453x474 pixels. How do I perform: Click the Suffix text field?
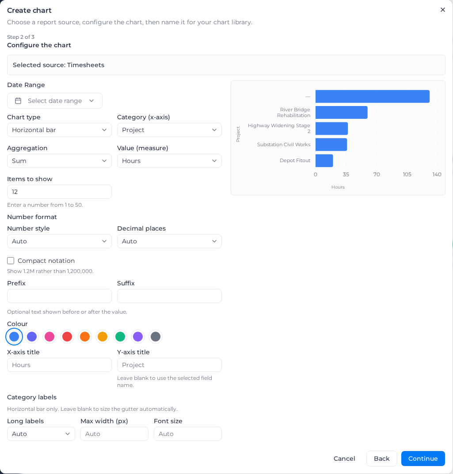[x=169, y=296]
